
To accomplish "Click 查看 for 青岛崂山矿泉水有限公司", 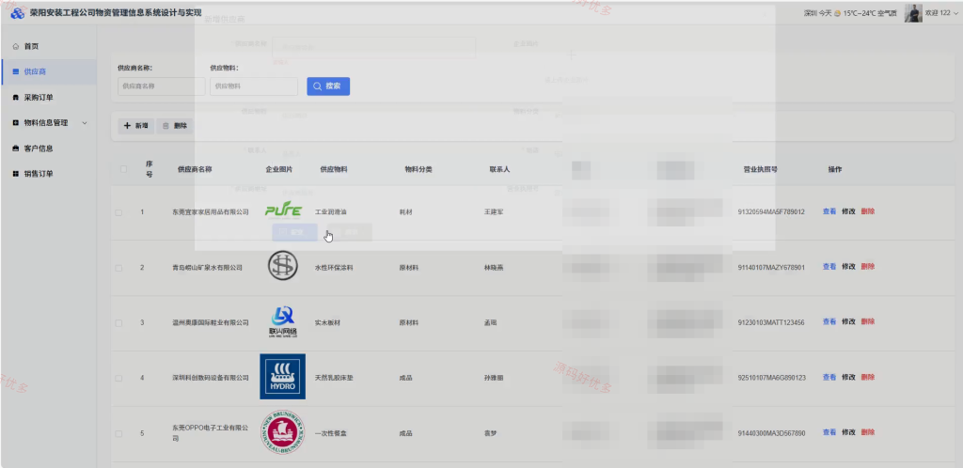I will click(x=829, y=266).
